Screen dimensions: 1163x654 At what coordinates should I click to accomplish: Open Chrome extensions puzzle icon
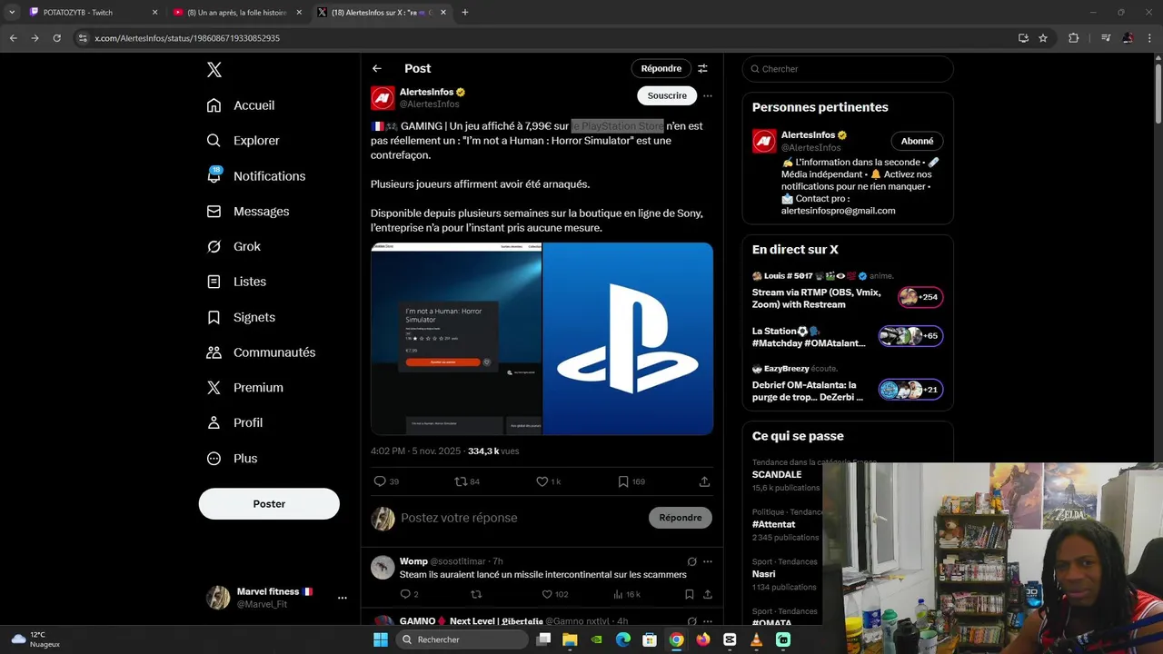click(x=1074, y=38)
